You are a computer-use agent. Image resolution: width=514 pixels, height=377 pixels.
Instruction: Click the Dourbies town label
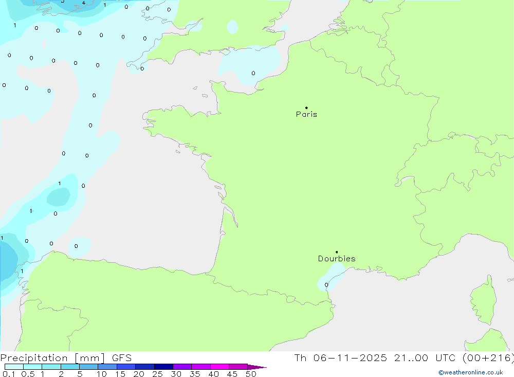337,259
